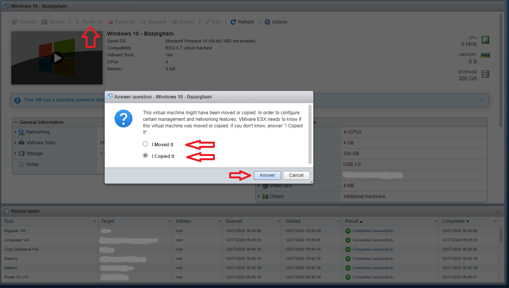509x288 pixels.
Task: Click the Answer button in the dialog
Action: [x=267, y=175]
